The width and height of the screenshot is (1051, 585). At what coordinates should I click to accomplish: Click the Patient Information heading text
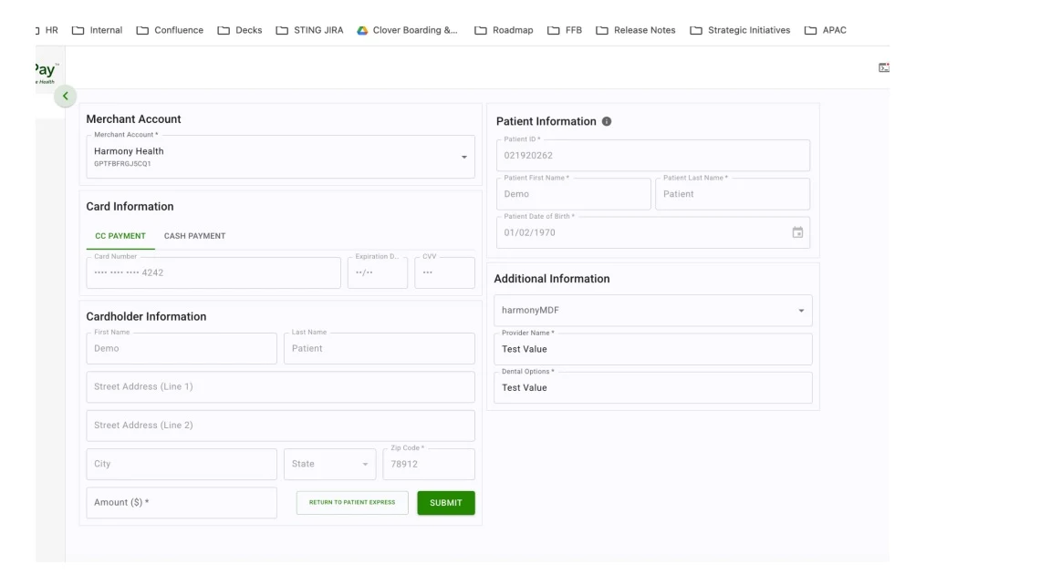pos(546,122)
